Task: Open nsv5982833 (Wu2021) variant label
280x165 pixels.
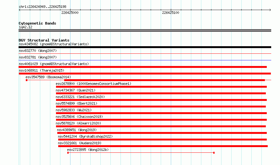Action: pyautogui.click(x=74, y=110)
